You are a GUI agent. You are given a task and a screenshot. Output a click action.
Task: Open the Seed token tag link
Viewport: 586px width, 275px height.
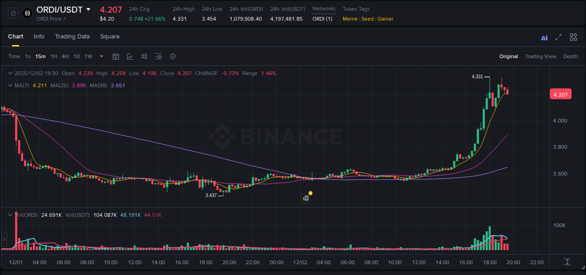367,19
